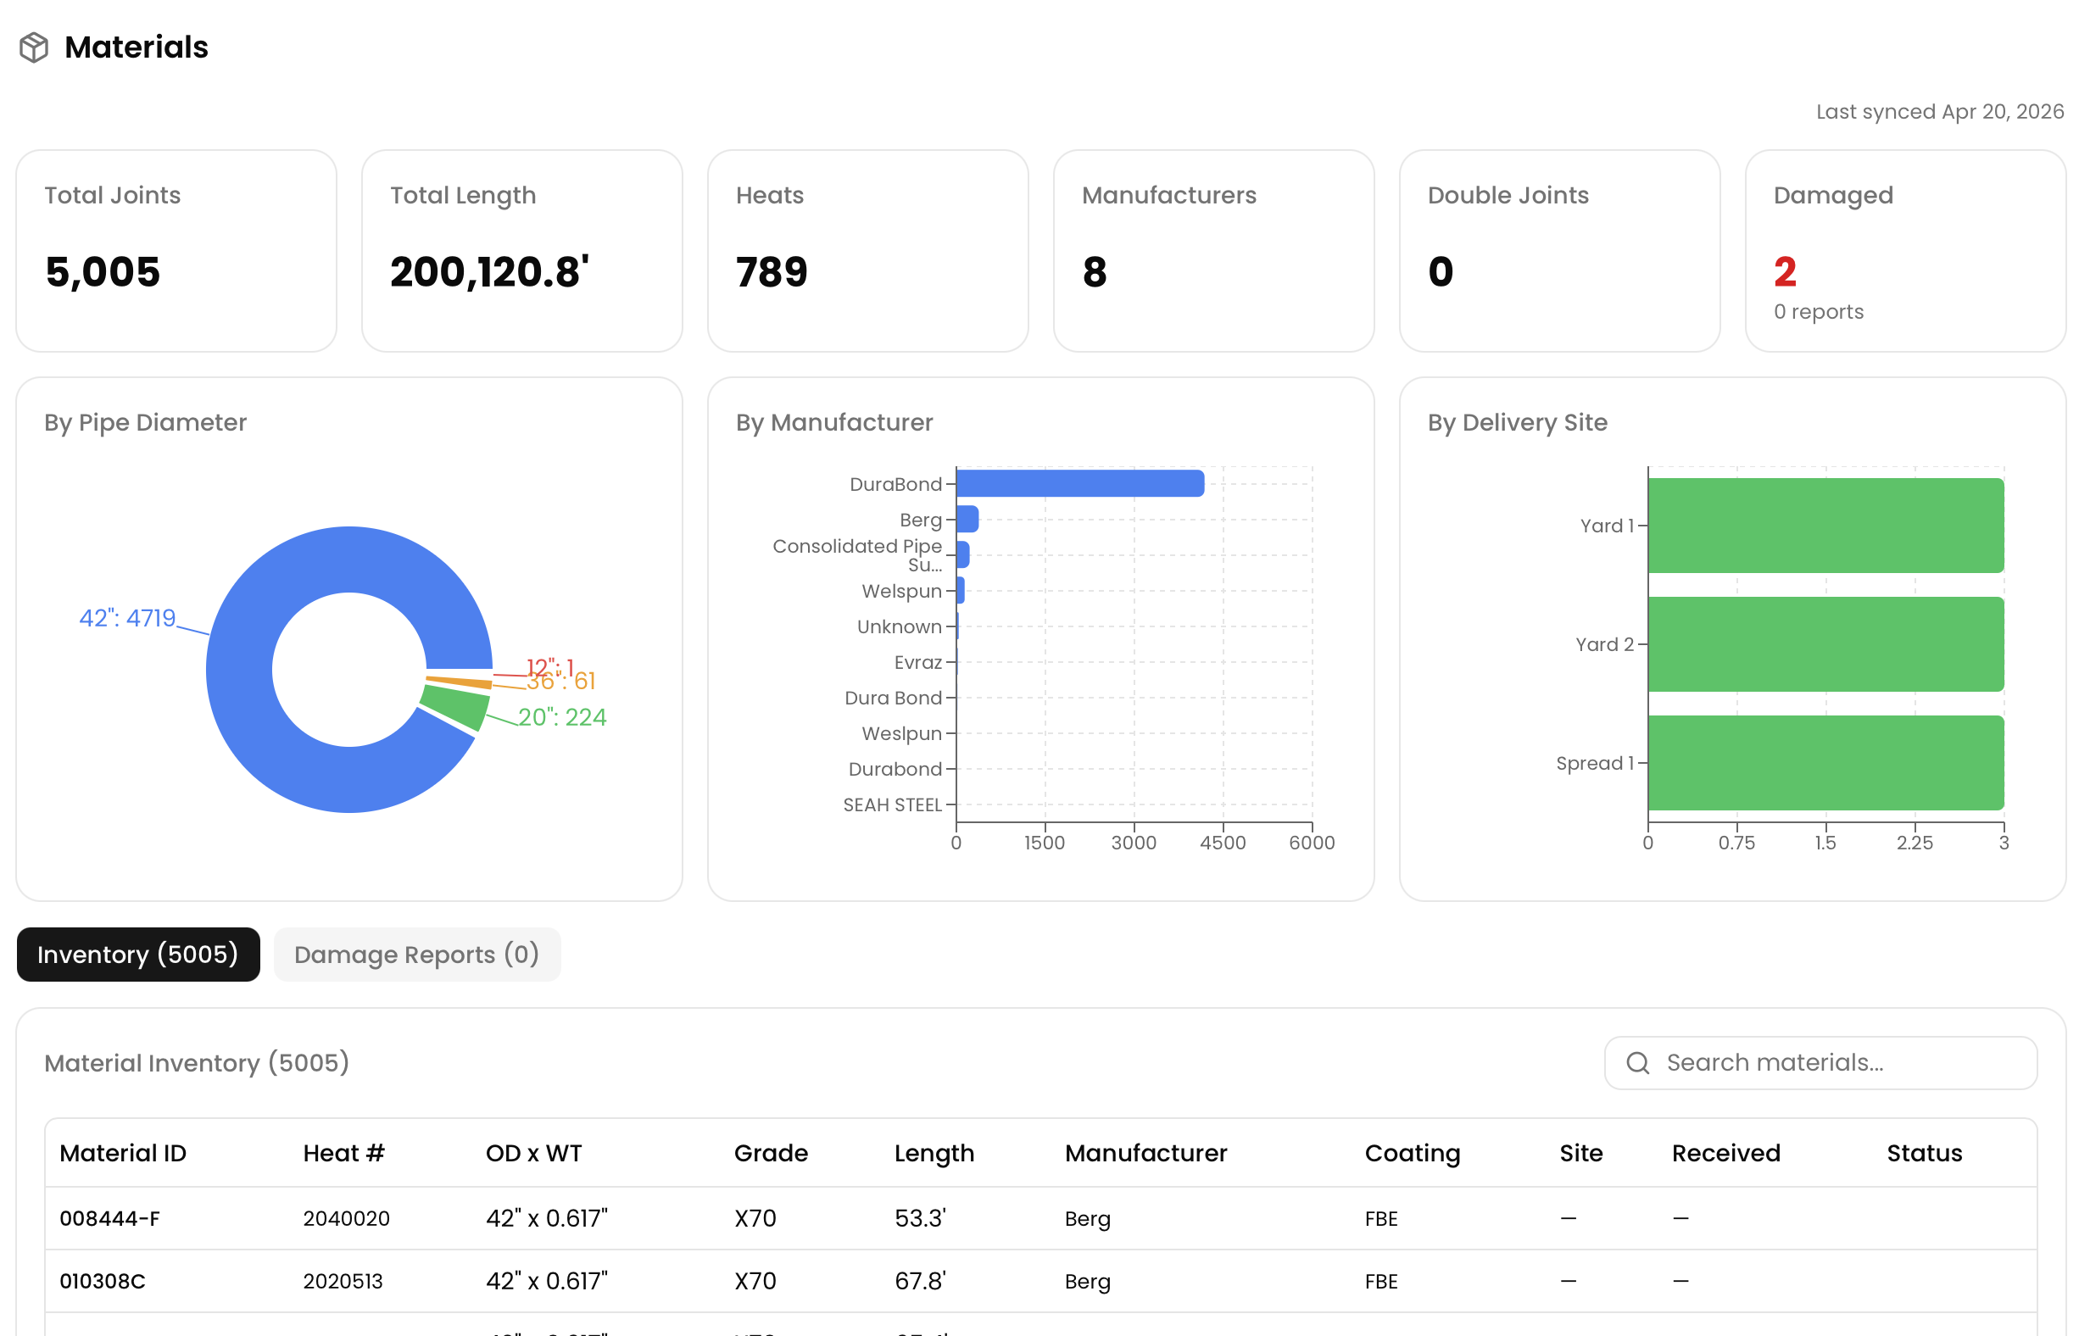The image size is (2079, 1336).
Task: Sort by Material ID column header
Action: [x=122, y=1153]
